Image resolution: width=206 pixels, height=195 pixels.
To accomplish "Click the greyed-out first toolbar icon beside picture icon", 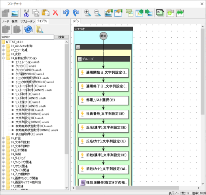I will tap(6, 13).
